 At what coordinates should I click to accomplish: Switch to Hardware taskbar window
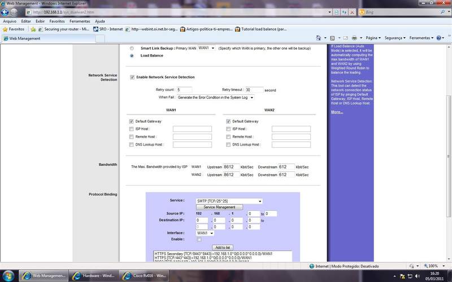(x=94, y=276)
